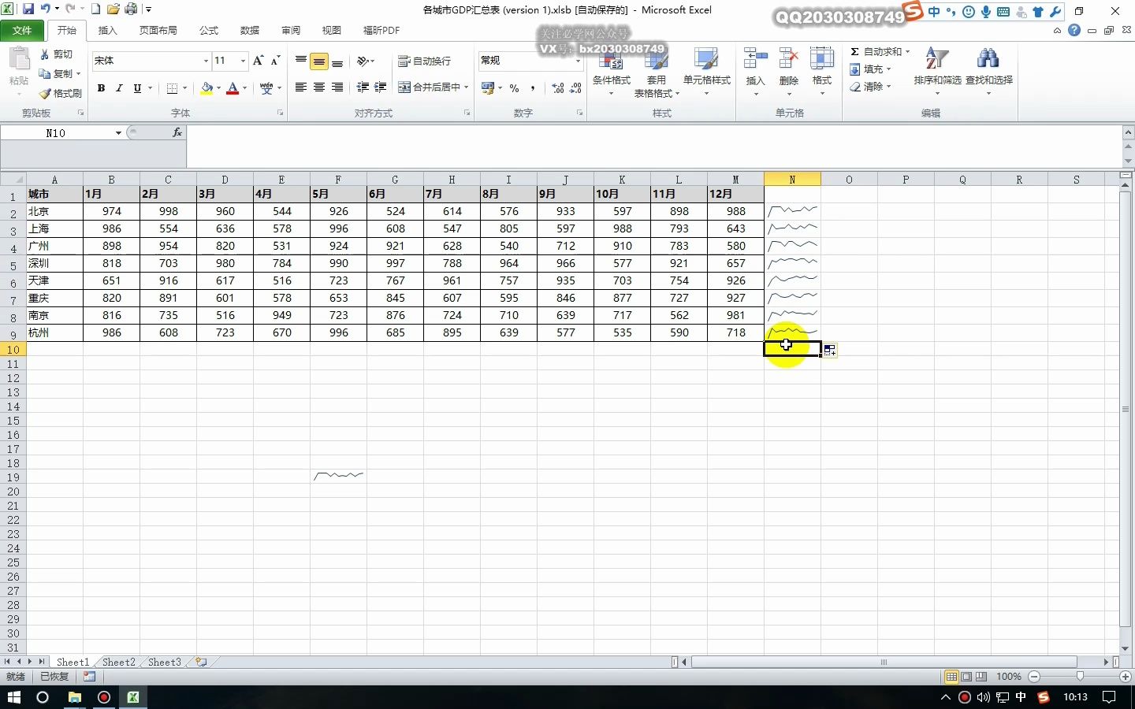Click the Format Painter (格式刷) button
This screenshot has width=1135, height=709.
click(x=61, y=93)
